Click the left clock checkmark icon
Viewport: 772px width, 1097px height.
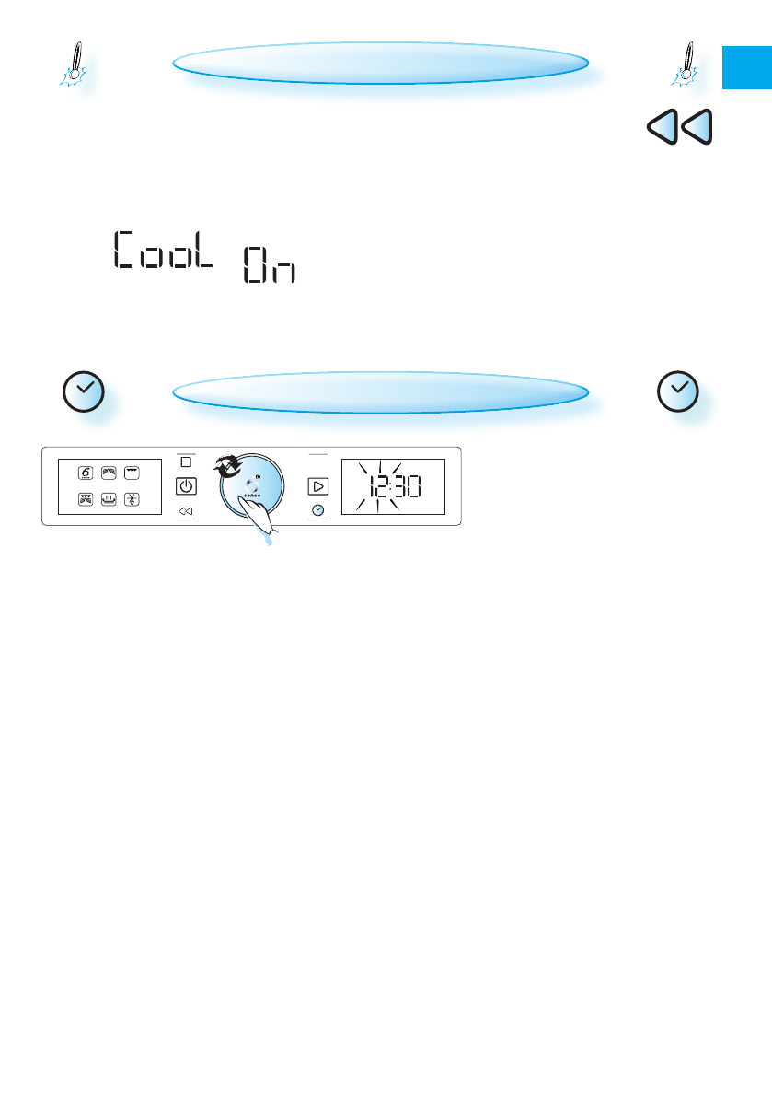[84, 391]
